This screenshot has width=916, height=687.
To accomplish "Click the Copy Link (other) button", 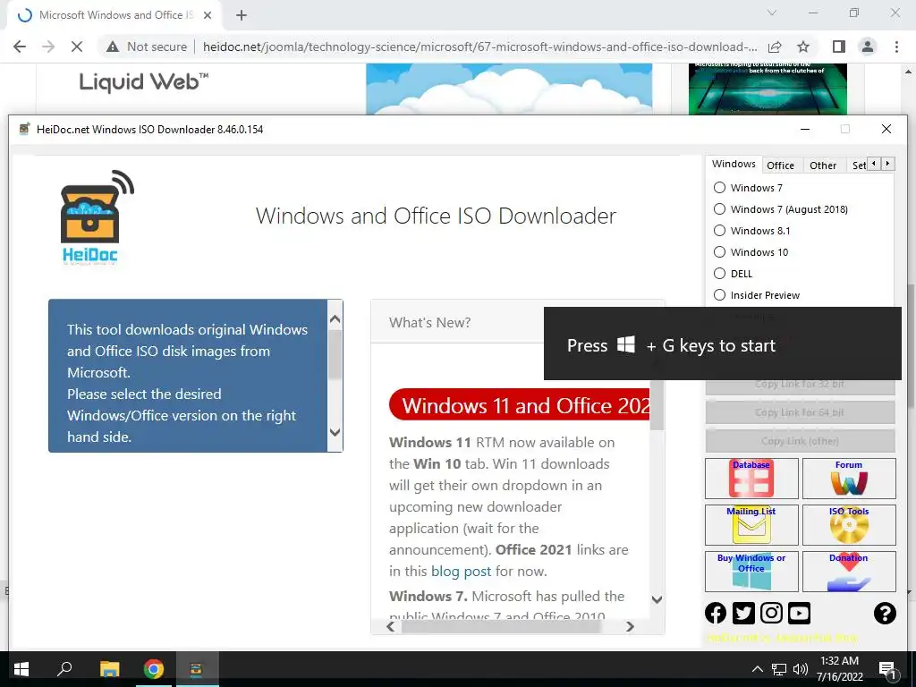I will point(800,441).
